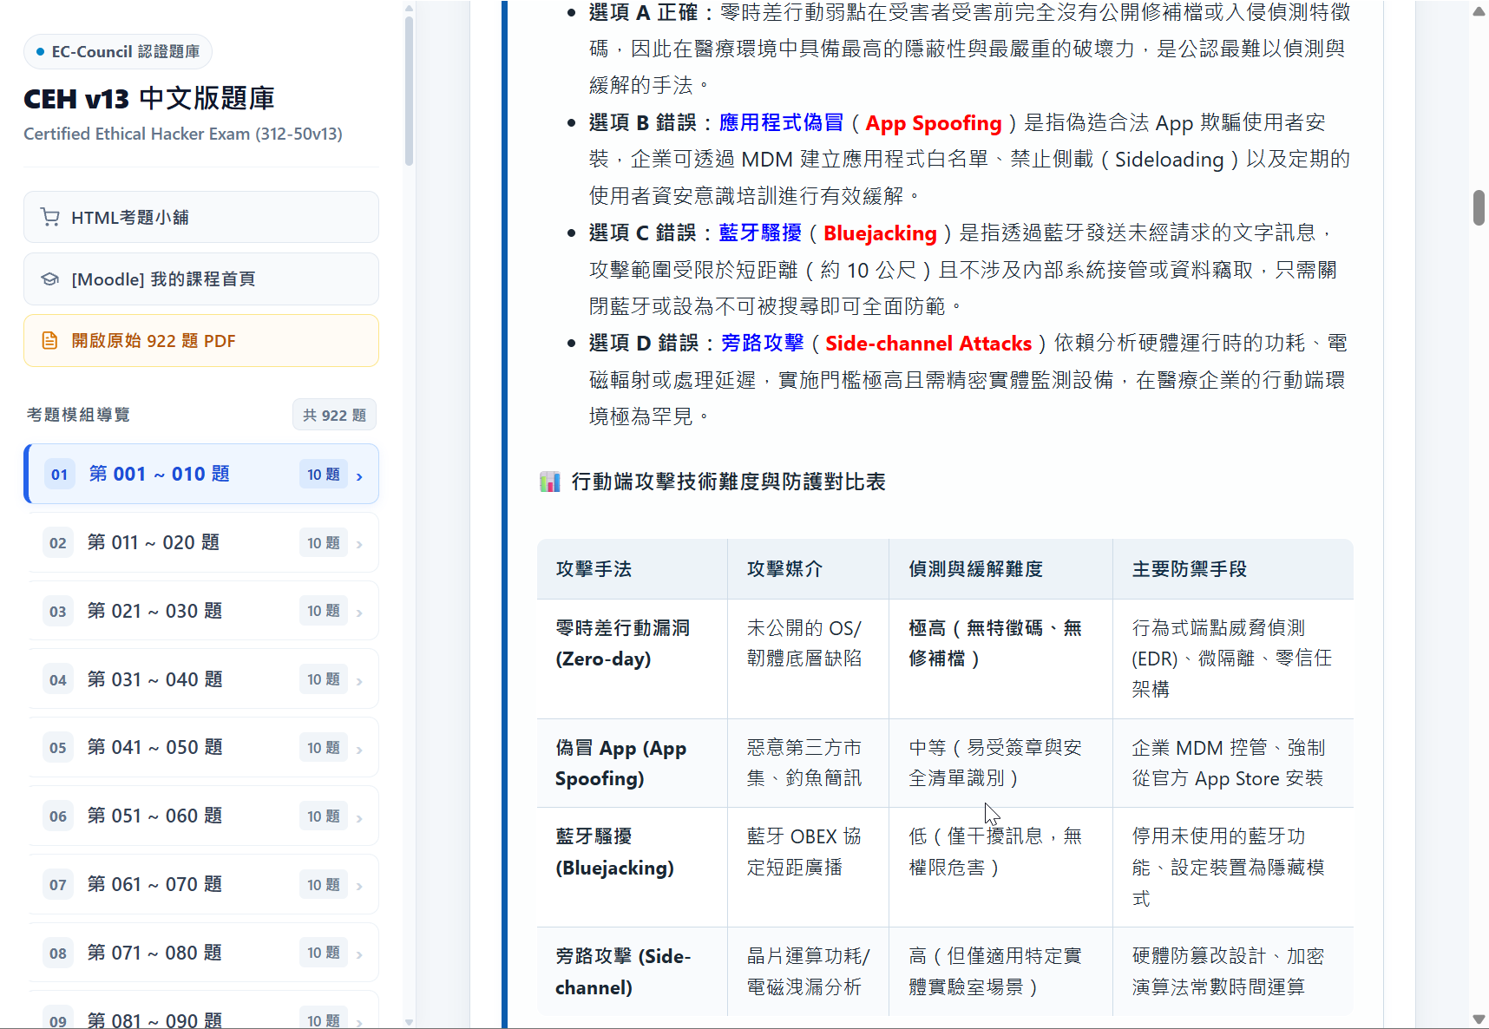Click the blue term 藍牙騷擾
Image resolution: width=1489 pixels, height=1029 pixels.
760,233
